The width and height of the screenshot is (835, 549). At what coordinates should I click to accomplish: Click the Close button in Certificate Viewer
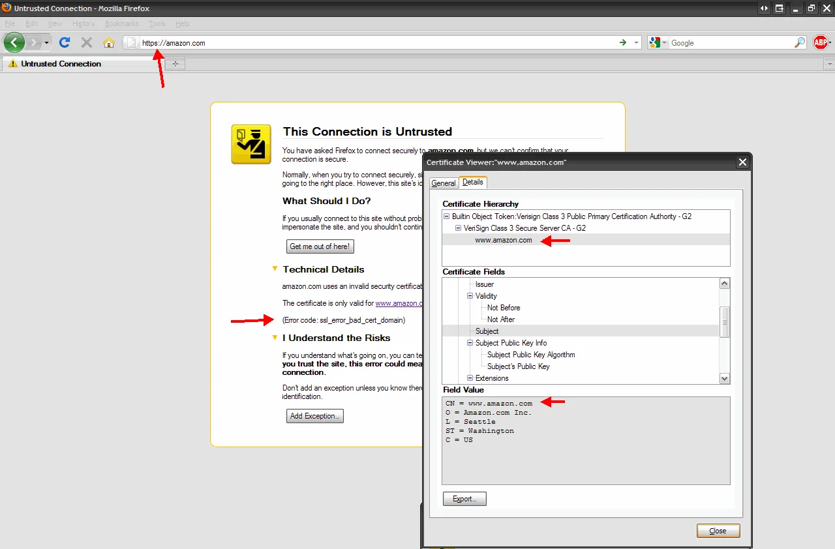click(718, 531)
